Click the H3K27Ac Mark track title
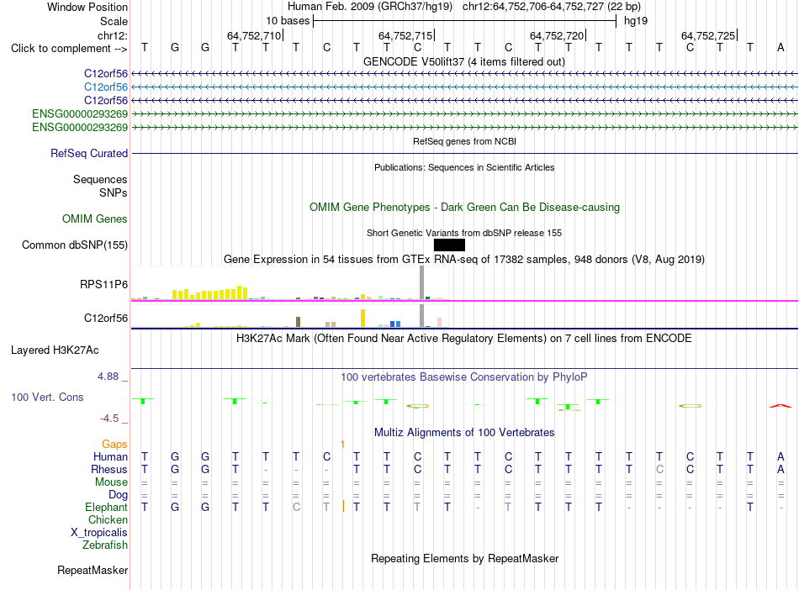 click(464, 339)
